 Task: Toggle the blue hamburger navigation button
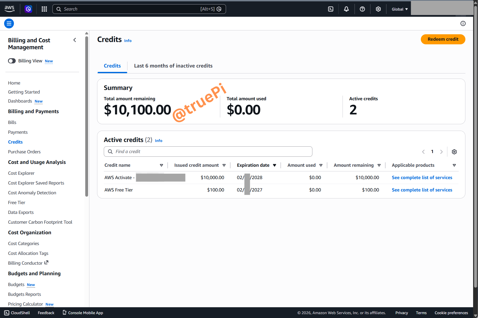coord(9,23)
